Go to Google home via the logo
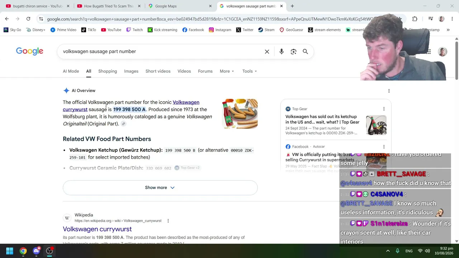Image resolution: width=459 pixels, height=258 pixels. click(29, 51)
